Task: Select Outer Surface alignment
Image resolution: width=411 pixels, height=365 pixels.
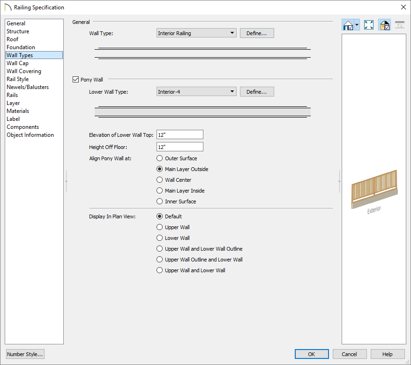Action: pos(160,158)
